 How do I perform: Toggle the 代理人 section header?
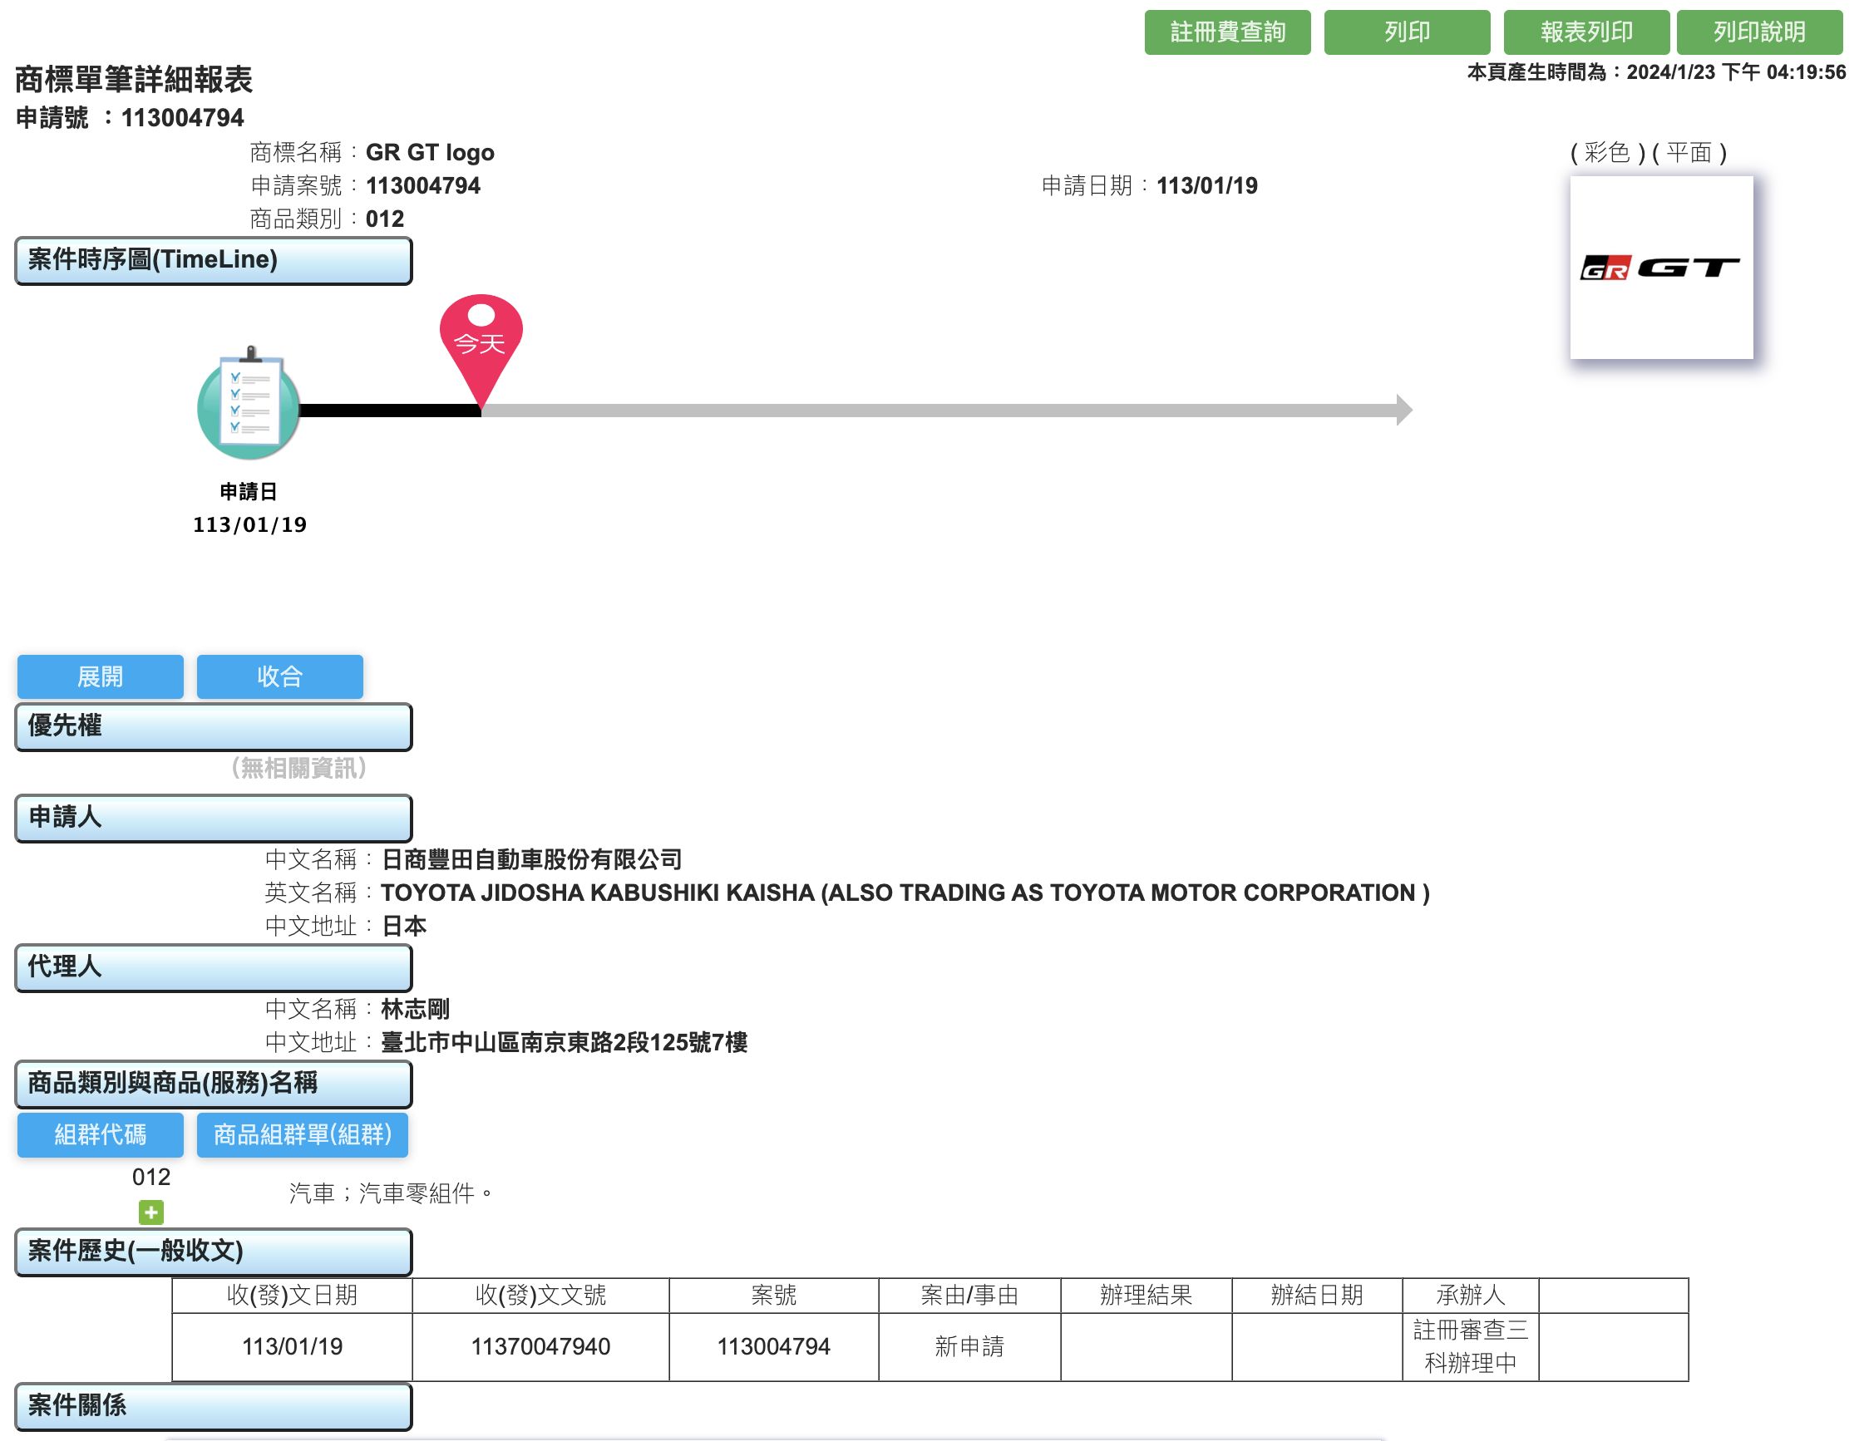[214, 967]
